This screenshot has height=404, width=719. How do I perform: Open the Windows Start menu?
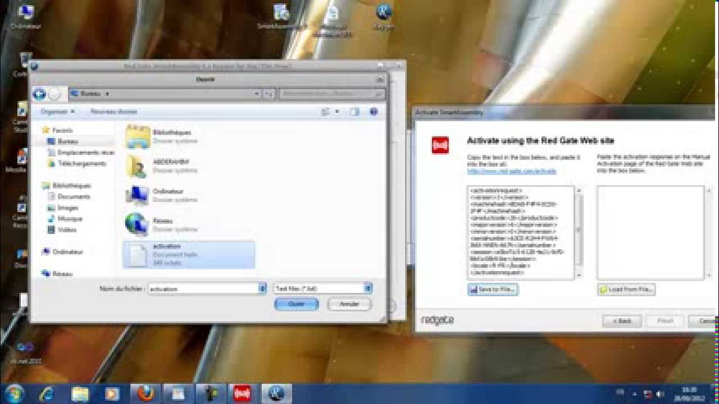click(15, 394)
